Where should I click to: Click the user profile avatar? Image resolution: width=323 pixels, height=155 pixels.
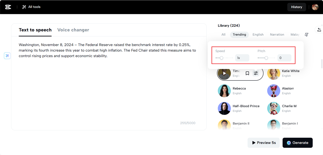[315, 7]
